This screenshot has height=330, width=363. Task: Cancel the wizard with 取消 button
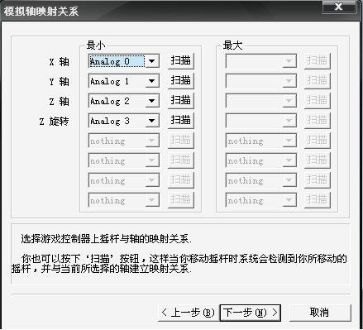[x=319, y=313]
